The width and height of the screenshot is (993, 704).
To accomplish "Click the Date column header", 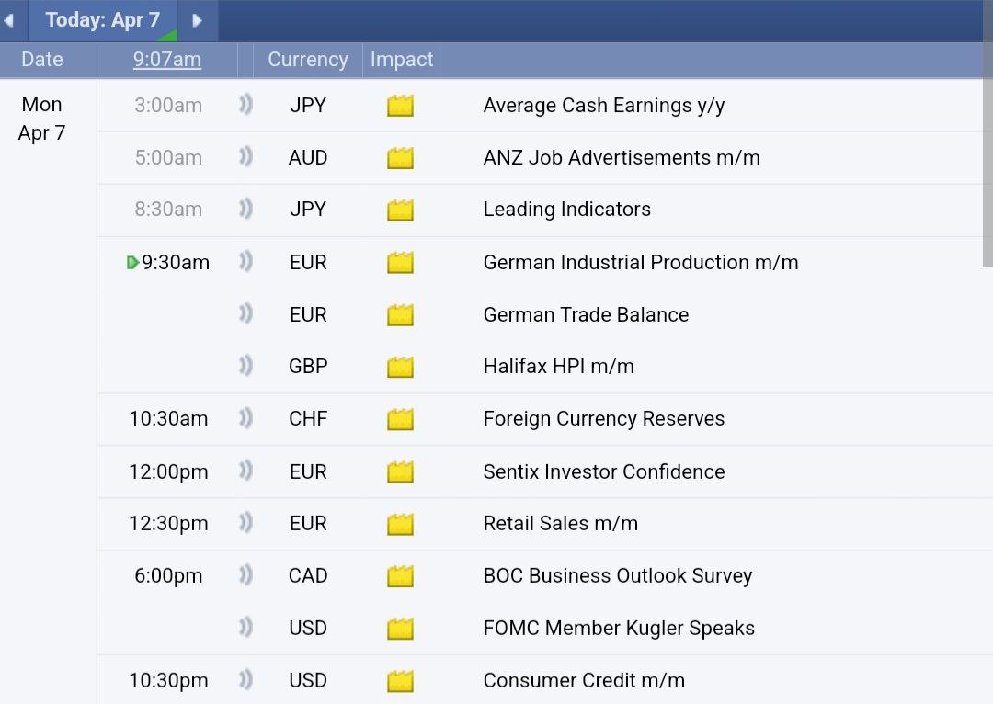I will 41,60.
